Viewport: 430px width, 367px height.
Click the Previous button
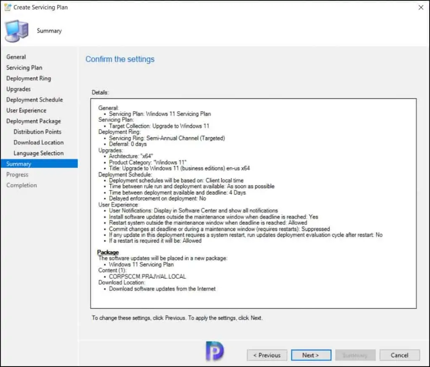point(267,355)
